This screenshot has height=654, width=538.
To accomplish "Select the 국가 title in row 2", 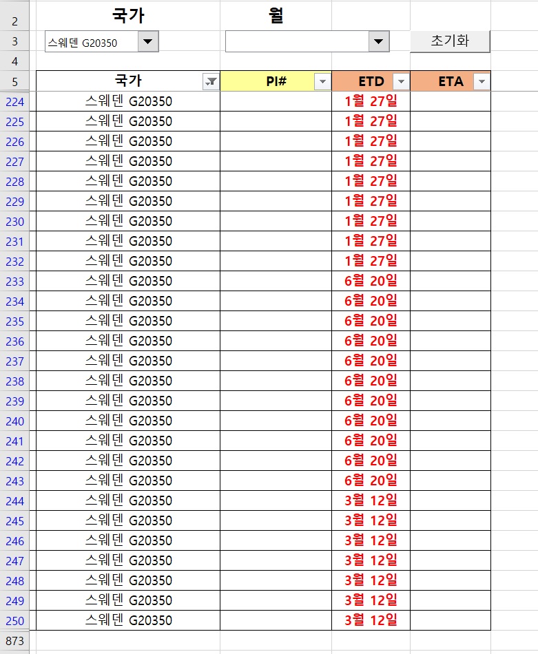I will pyautogui.click(x=128, y=15).
